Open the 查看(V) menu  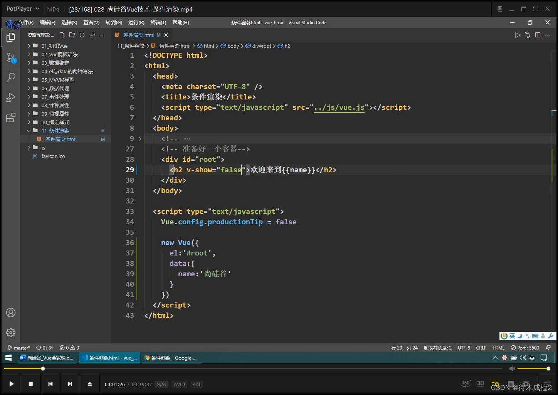point(91,23)
